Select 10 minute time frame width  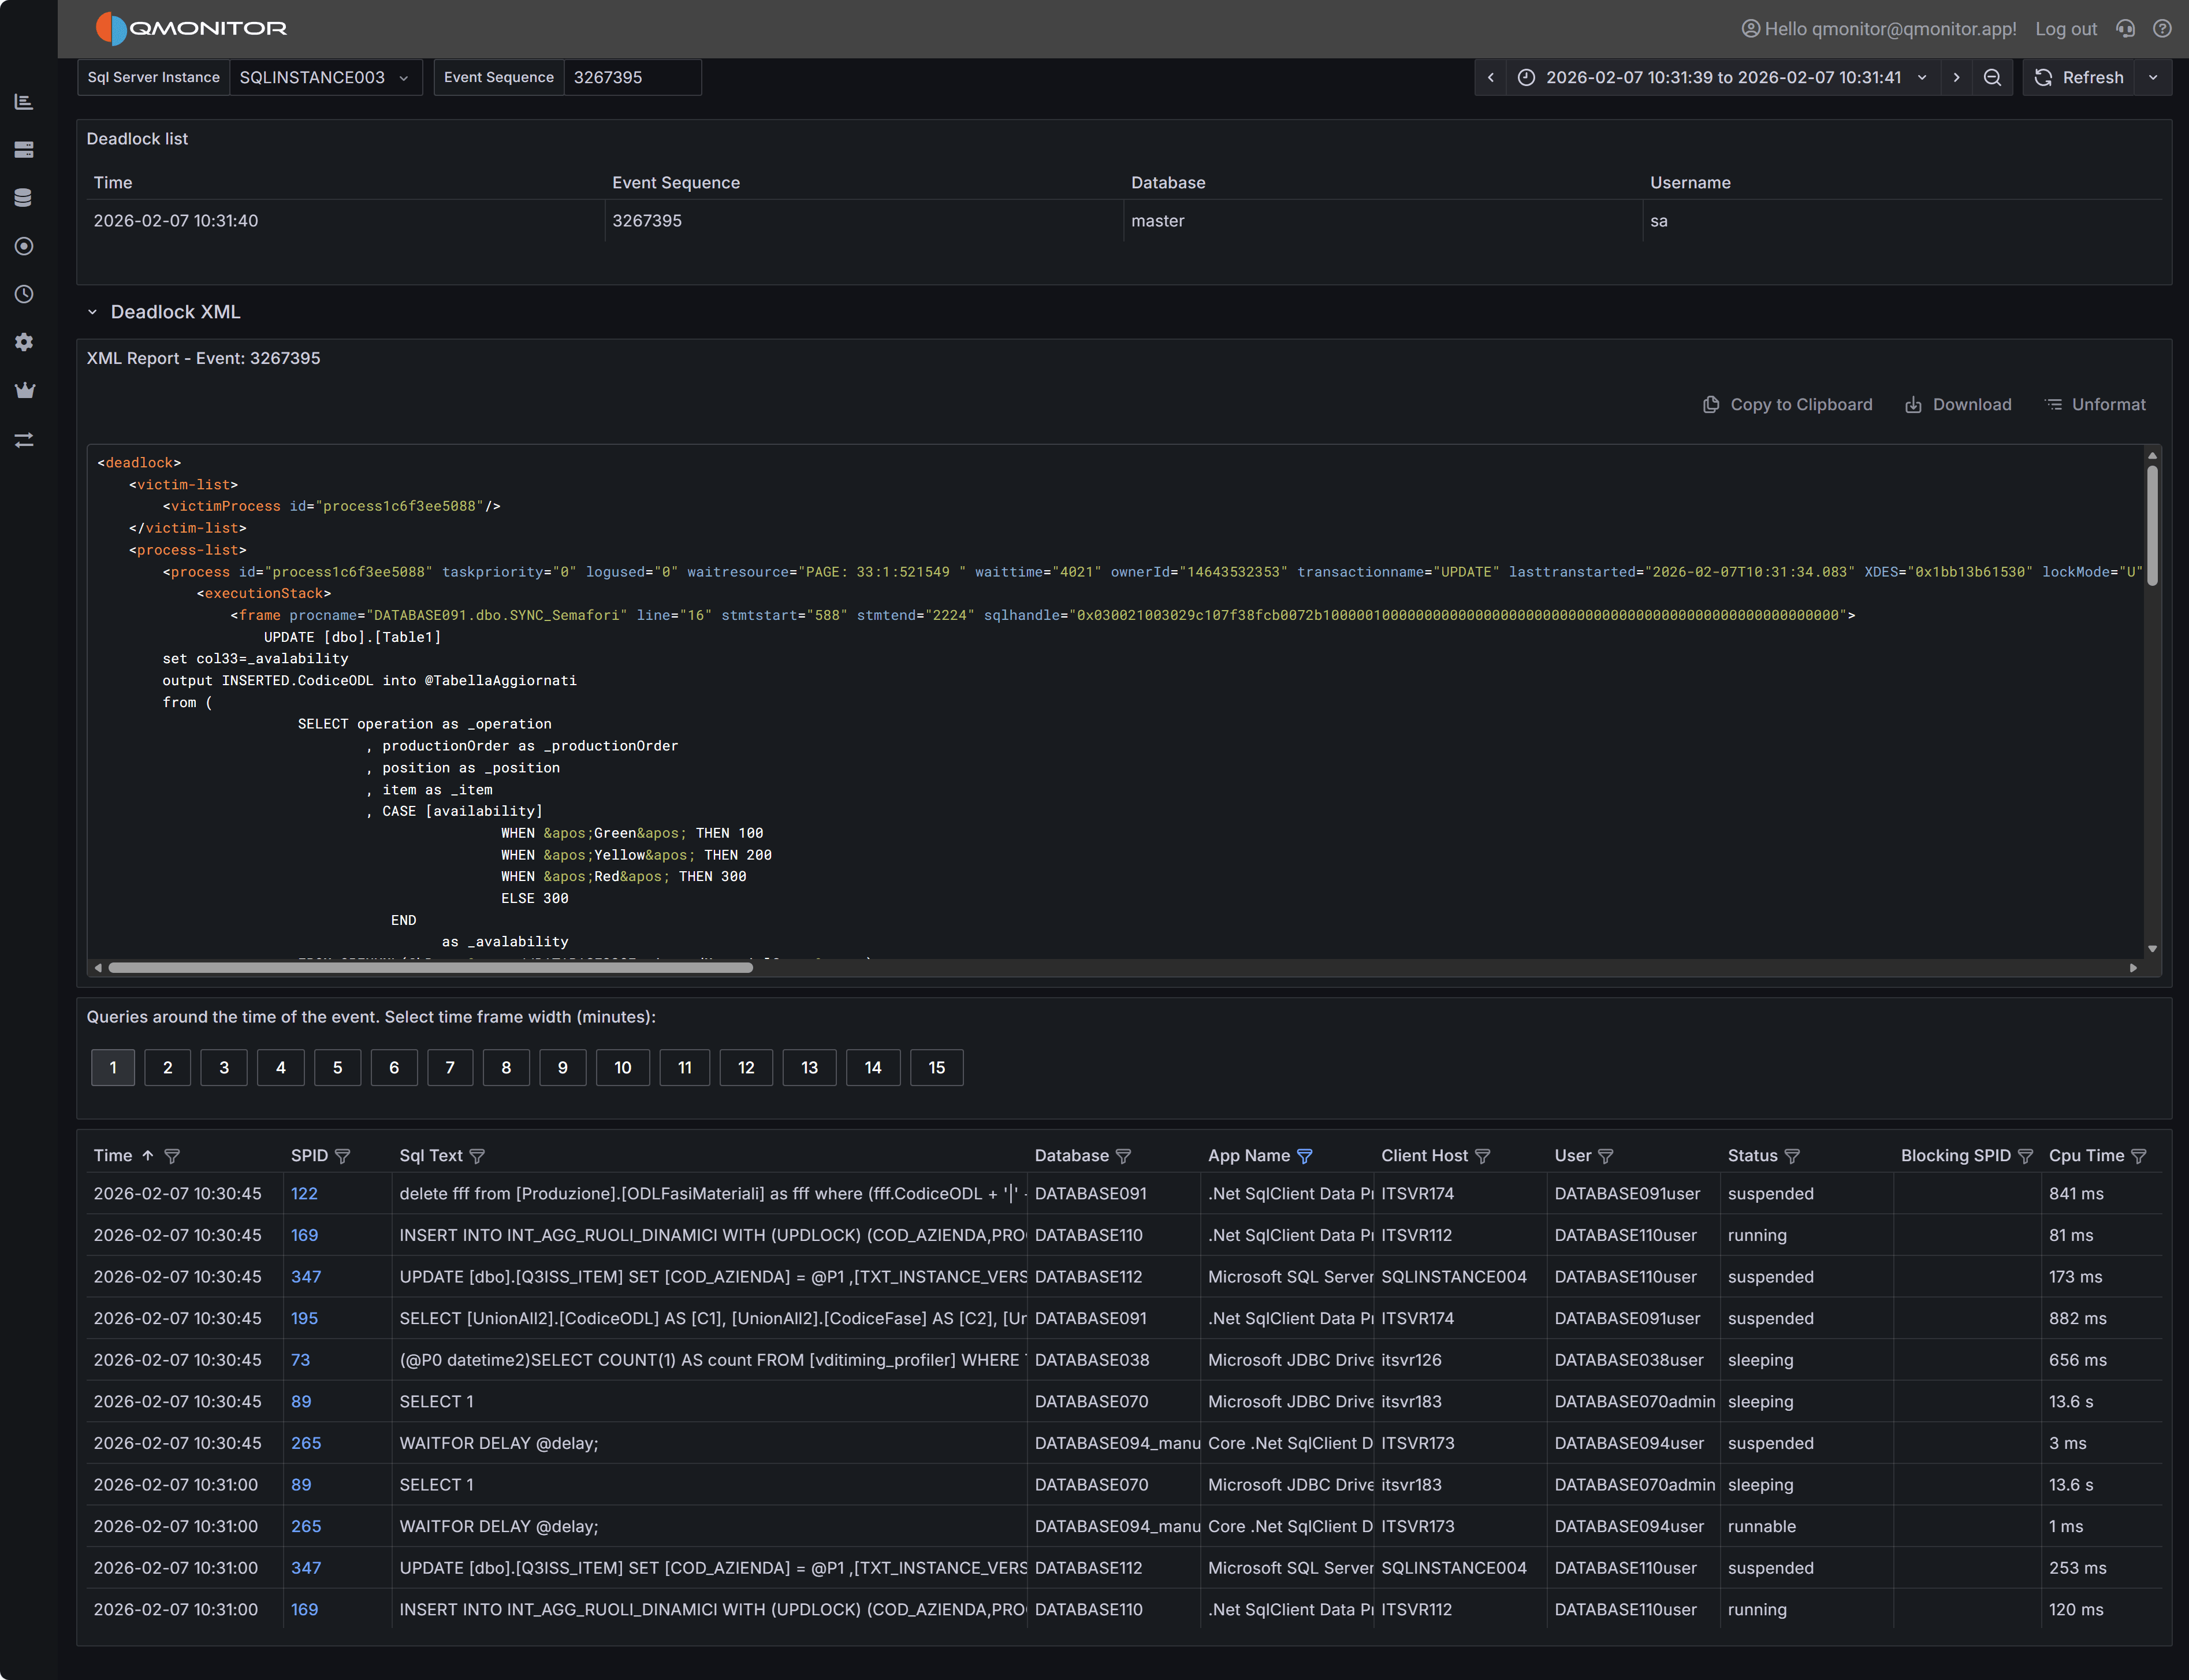(x=621, y=1068)
